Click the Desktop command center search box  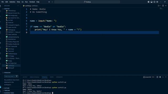pyautogui.click(x=87, y=2)
